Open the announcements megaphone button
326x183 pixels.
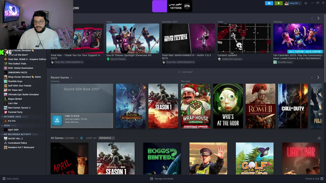tap(269, 3)
